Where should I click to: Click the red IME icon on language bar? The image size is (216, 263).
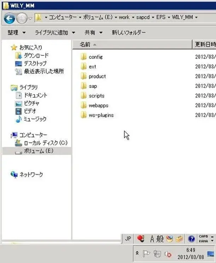[x=141, y=239]
